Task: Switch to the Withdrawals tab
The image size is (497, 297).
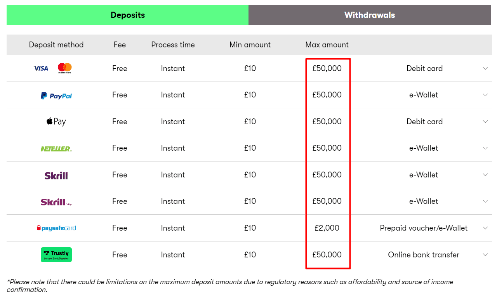Action: point(370,15)
